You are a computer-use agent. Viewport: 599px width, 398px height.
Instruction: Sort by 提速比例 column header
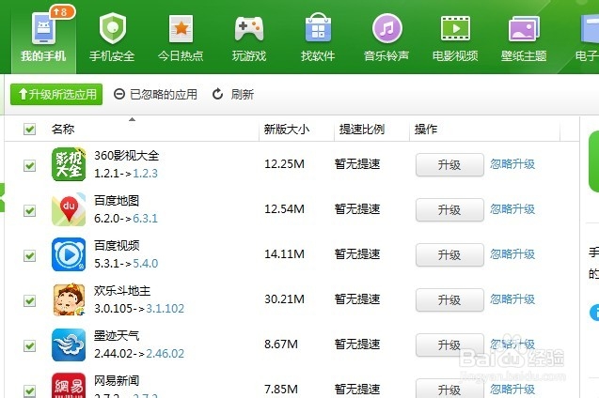[x=361, y=130]
